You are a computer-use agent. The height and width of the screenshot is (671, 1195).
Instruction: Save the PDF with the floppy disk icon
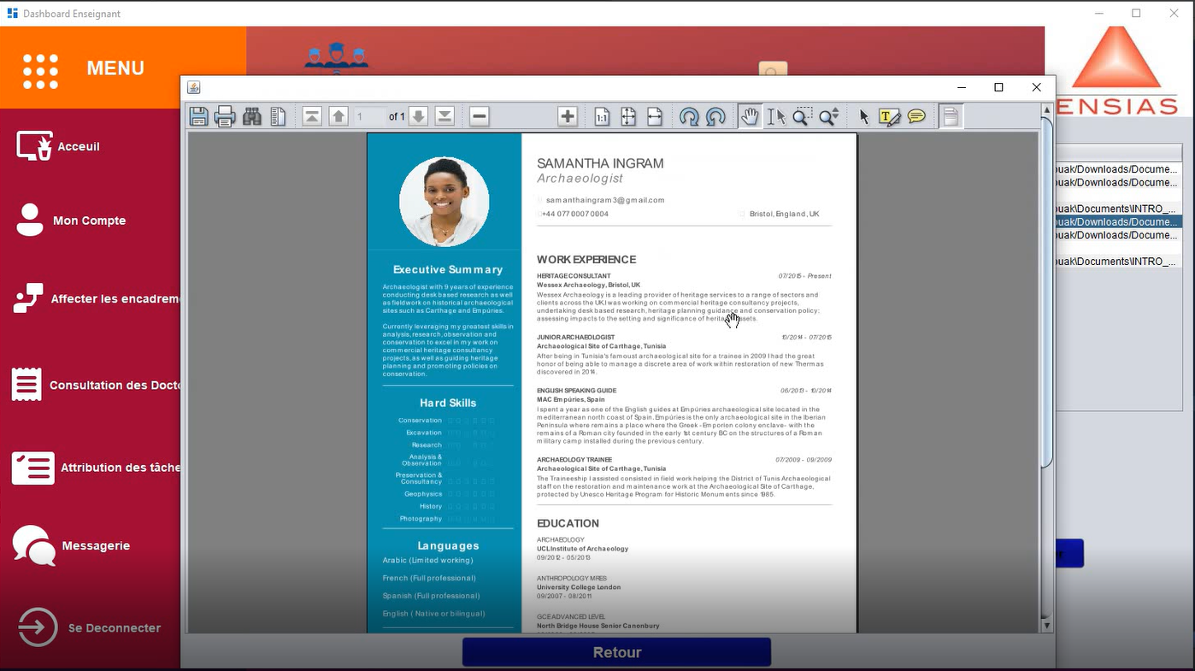(x=199, y=117)
